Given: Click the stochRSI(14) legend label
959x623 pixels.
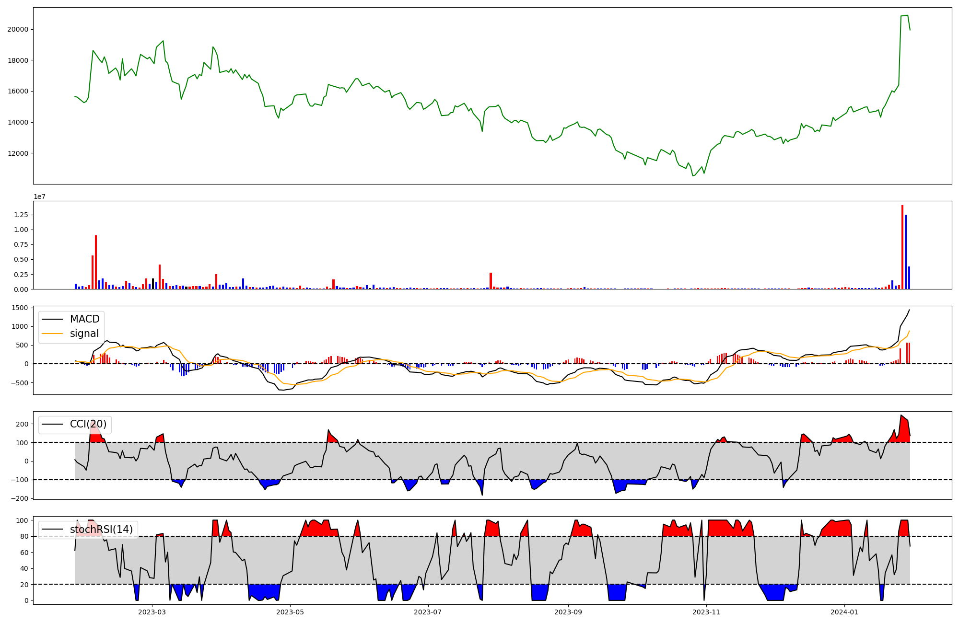Looking at the screenshot, I should tap(101, 530).
